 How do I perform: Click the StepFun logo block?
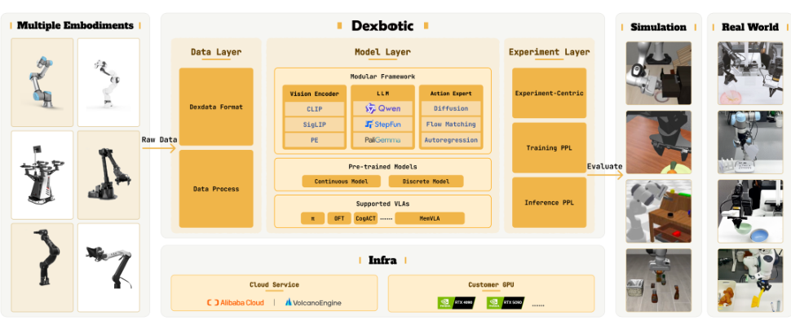point(383,124)
